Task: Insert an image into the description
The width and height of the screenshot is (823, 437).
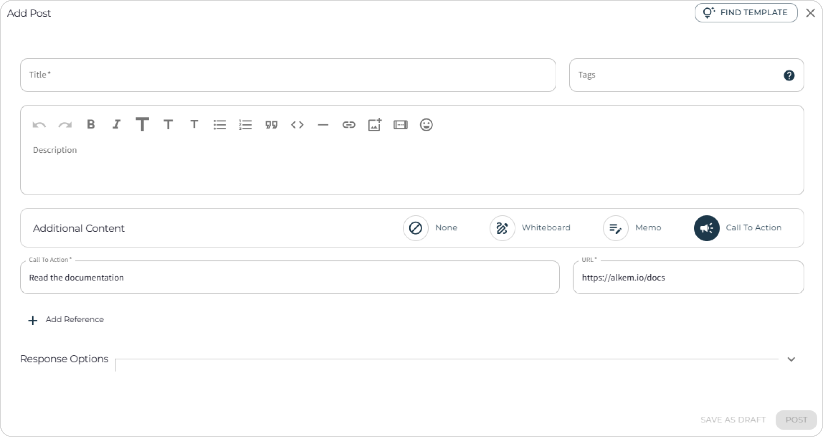Action: [x=375, y=125]
